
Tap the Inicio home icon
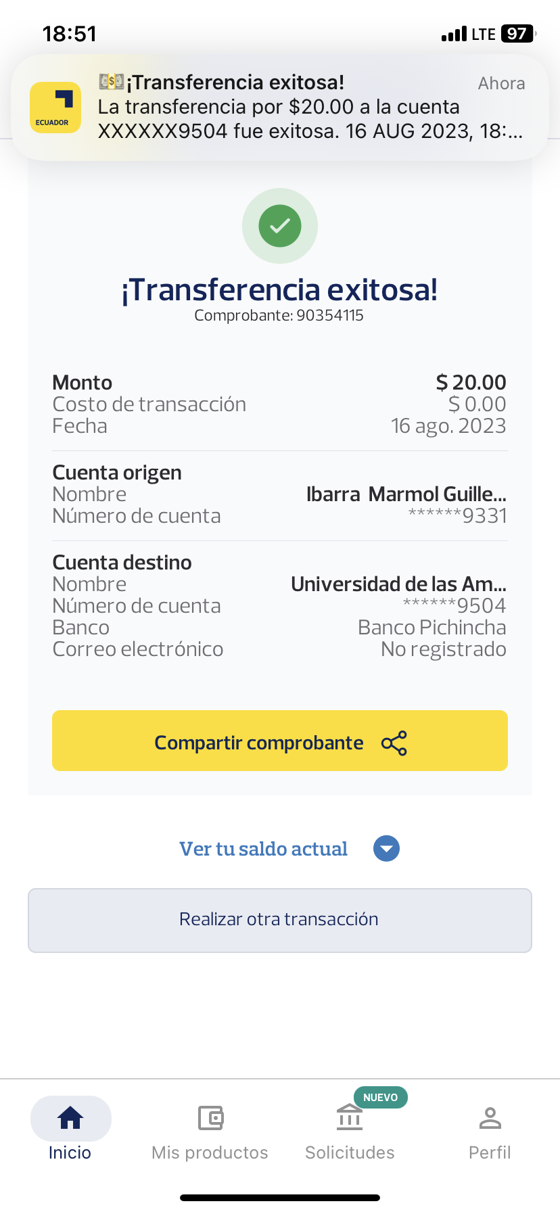70,1118
